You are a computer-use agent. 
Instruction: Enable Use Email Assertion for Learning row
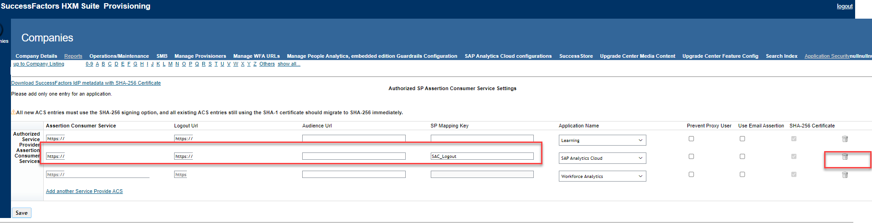click(x=742, y=139)
